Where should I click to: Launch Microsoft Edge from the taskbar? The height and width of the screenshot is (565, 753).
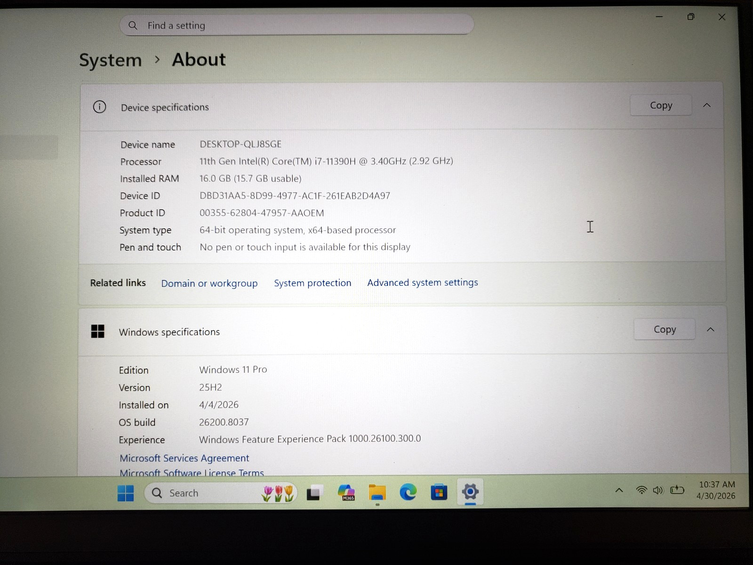408,492
